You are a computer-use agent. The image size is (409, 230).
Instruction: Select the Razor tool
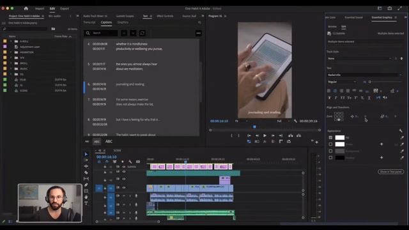pos(86,172)
